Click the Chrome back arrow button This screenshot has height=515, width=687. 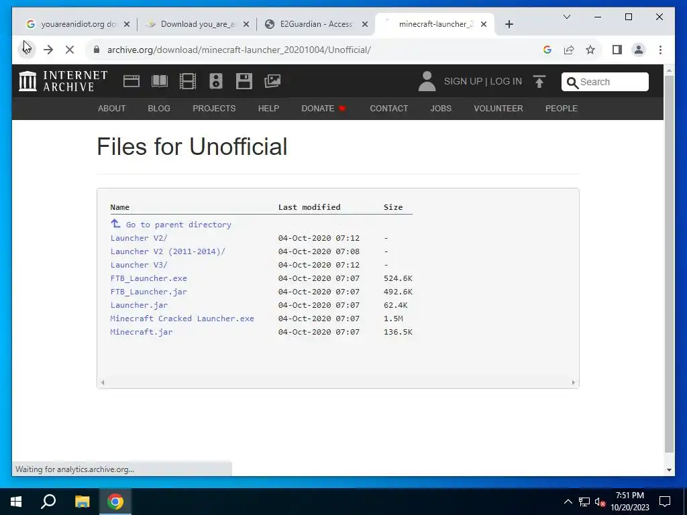27,50
